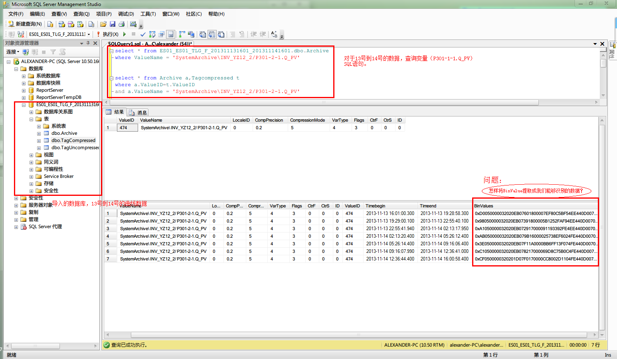Select Results to Grid output mode
Image resolution: width=617 pixels, height=359 pixels.
click(212, 34)
